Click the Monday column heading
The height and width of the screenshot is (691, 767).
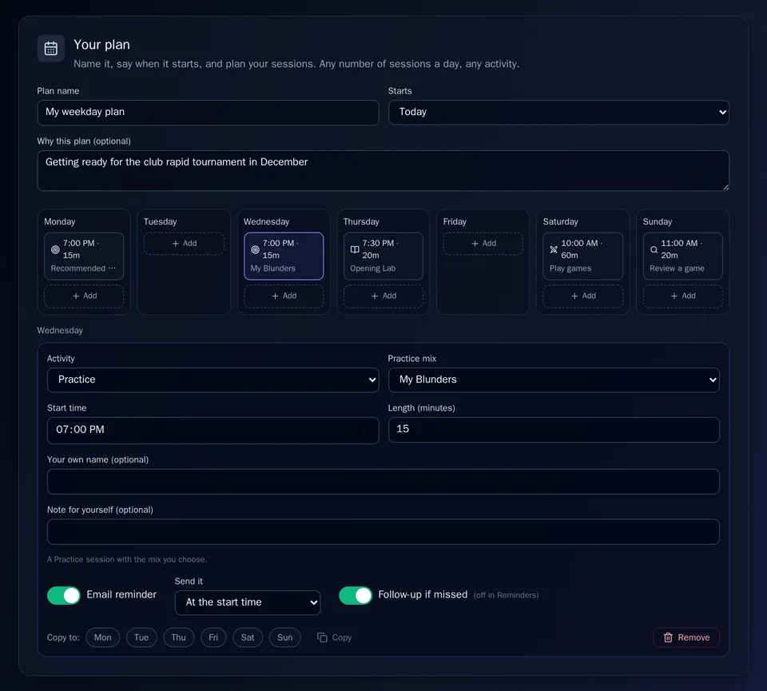pyautogui.click(x=60, y=221)
